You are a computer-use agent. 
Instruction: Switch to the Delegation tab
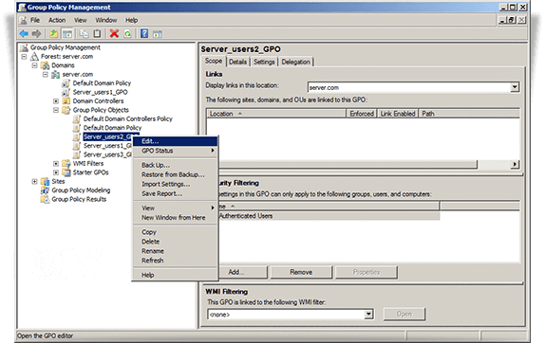[296, 62]
